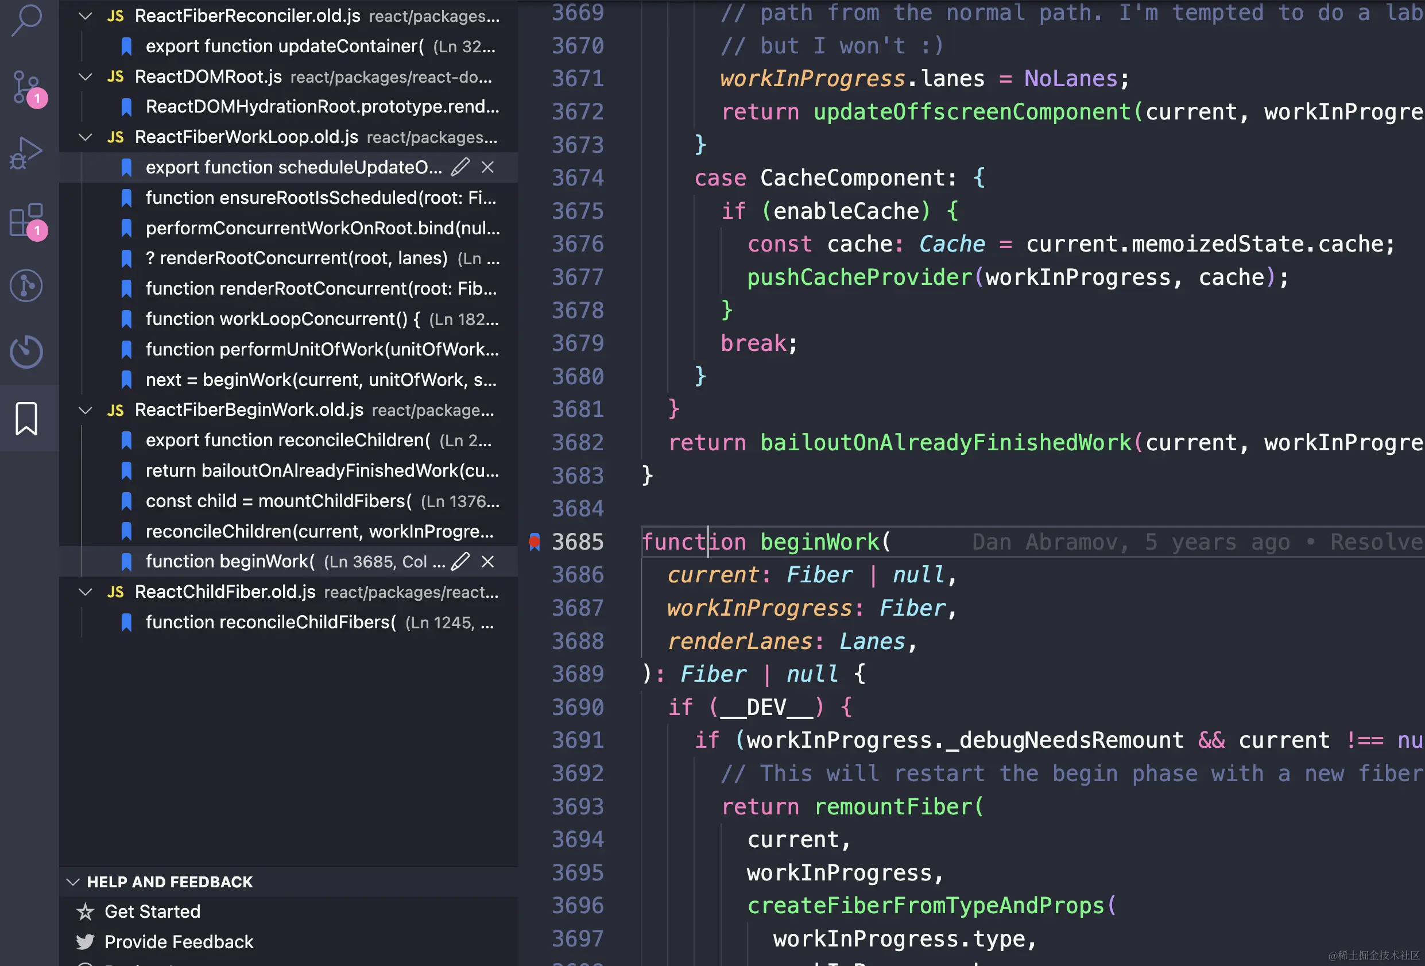Click line number 3690 in gutter

click(577, 707)
